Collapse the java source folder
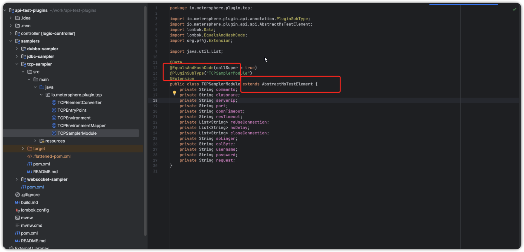This screenshot has width=524, height=252. pos(35,87)
